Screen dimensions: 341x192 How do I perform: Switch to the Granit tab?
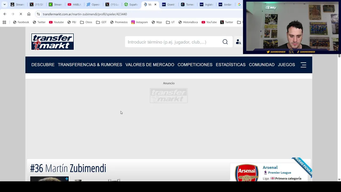coord(169,5)
